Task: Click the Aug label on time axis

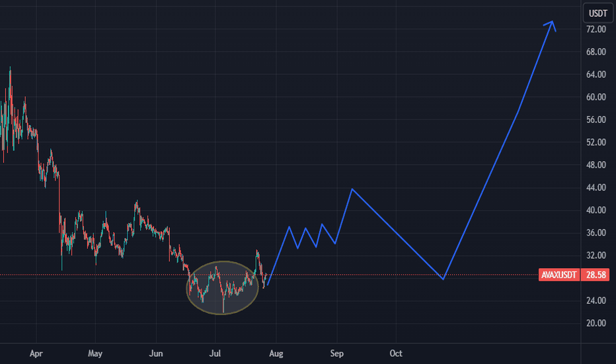Action: 276,354
